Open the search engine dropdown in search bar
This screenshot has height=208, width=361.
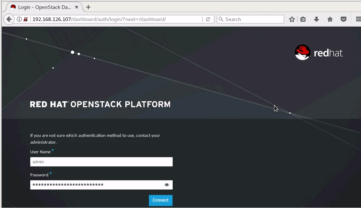[220, 19]
